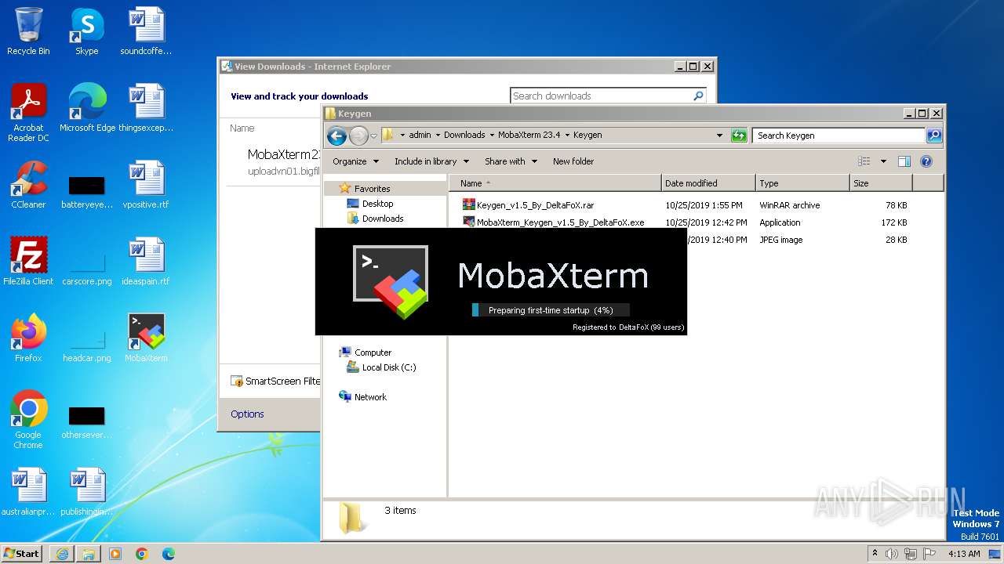
Task: Open thingsexcep document on desktop
Action: click(146, 108)
